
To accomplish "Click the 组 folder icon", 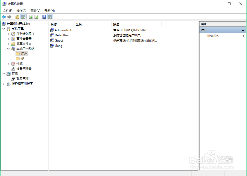I will (18, 59).
